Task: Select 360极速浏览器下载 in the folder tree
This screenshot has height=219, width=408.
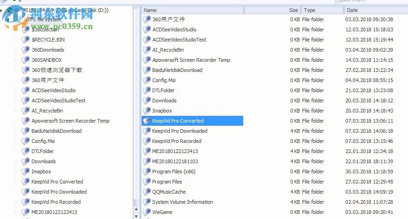Action: pyautogui.click(x=56, y=70)
